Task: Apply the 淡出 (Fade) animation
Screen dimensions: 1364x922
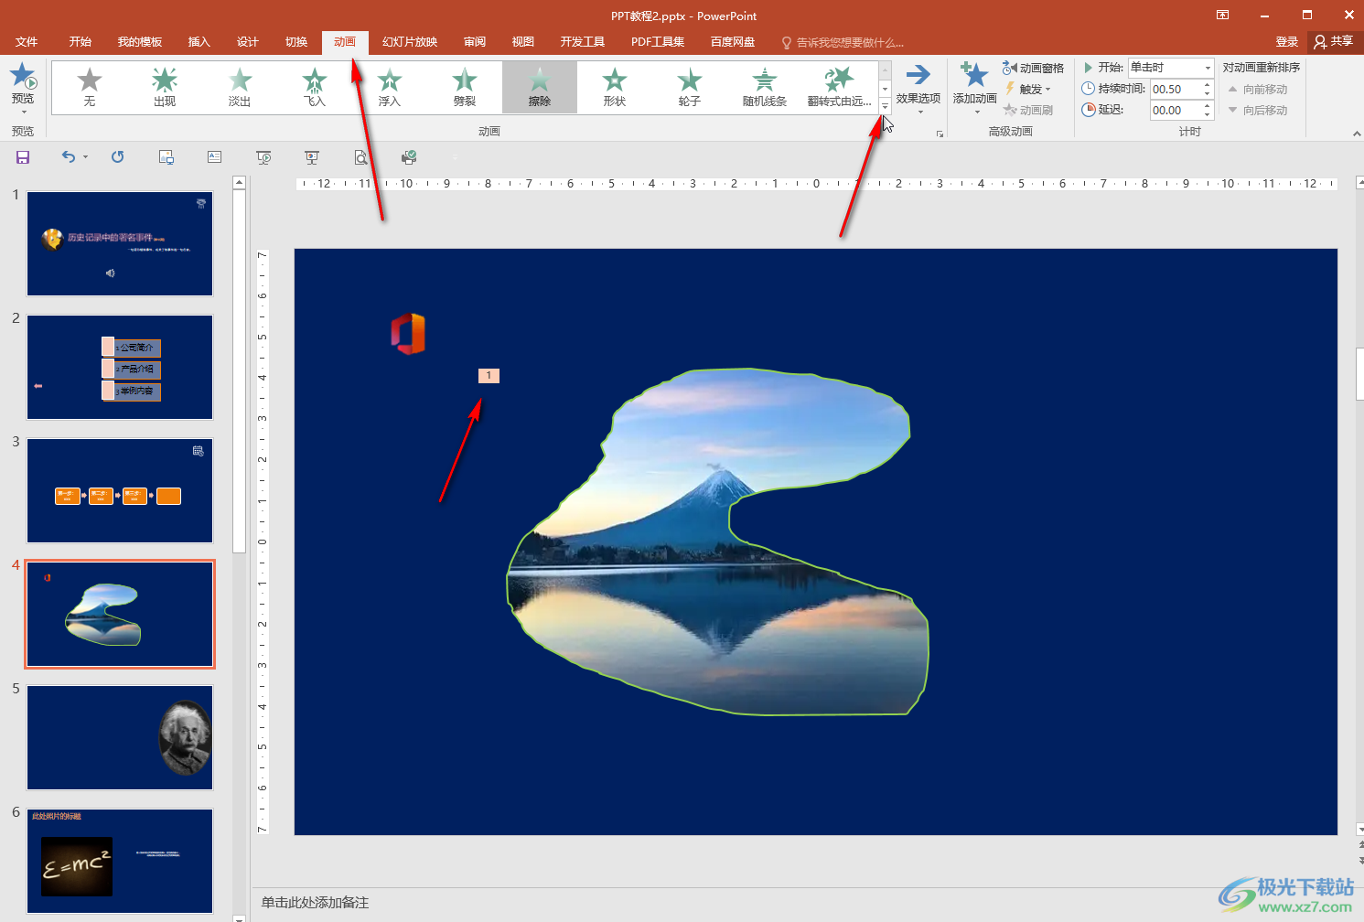Action: [x=240, y=88]
